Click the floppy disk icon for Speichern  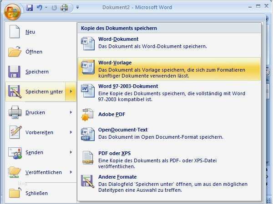(14, 72)
